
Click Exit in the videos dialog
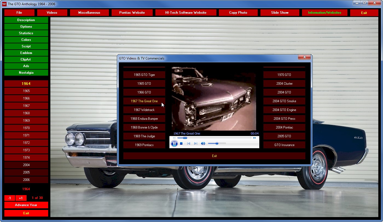pos(214,156)
